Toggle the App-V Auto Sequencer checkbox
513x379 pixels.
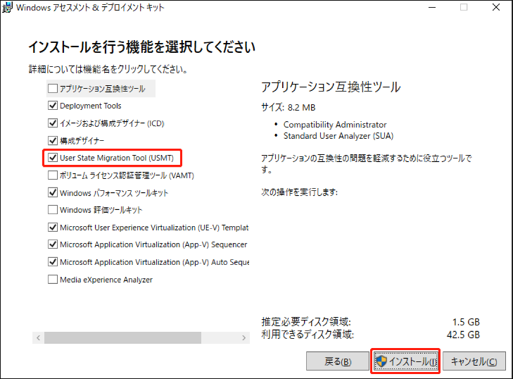53,262
